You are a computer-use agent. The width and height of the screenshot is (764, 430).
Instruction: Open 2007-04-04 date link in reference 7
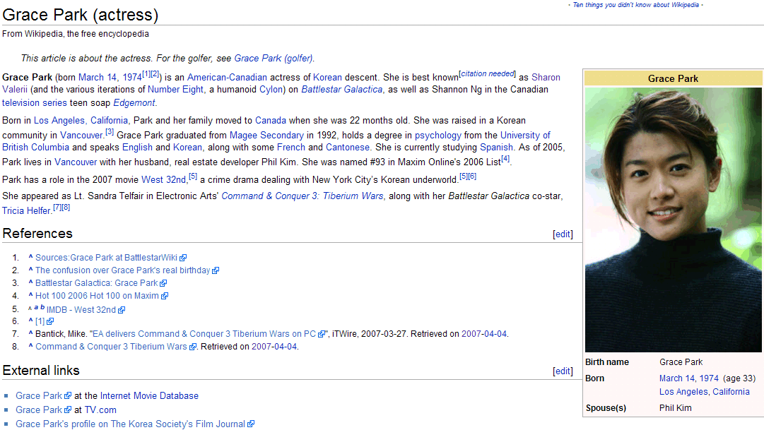point(484,334)
